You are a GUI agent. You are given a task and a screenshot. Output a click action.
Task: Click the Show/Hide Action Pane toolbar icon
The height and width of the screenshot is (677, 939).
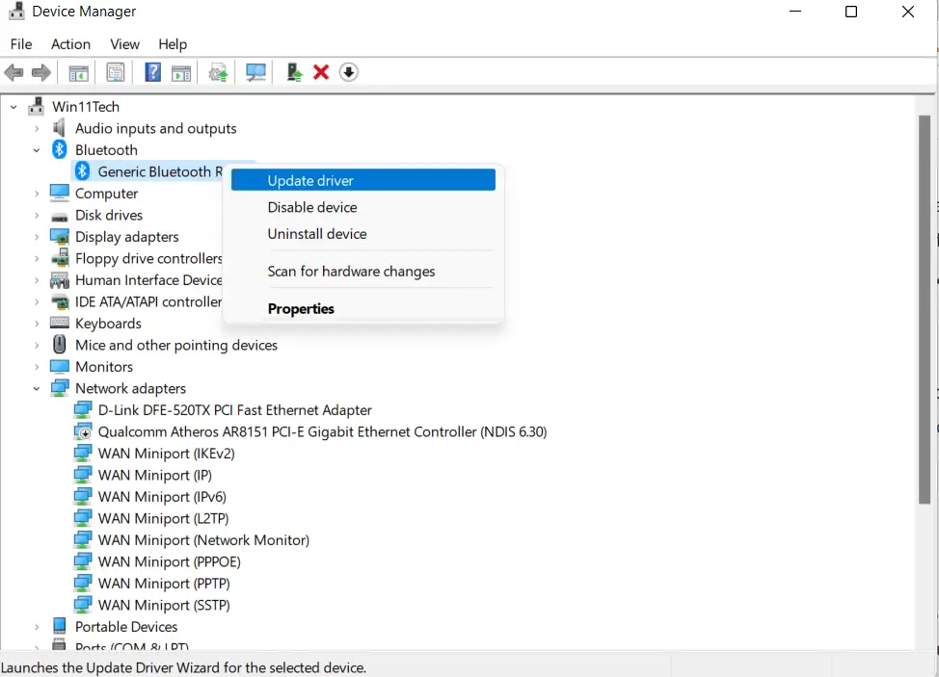pyautogui.click(x=181, y=73)
